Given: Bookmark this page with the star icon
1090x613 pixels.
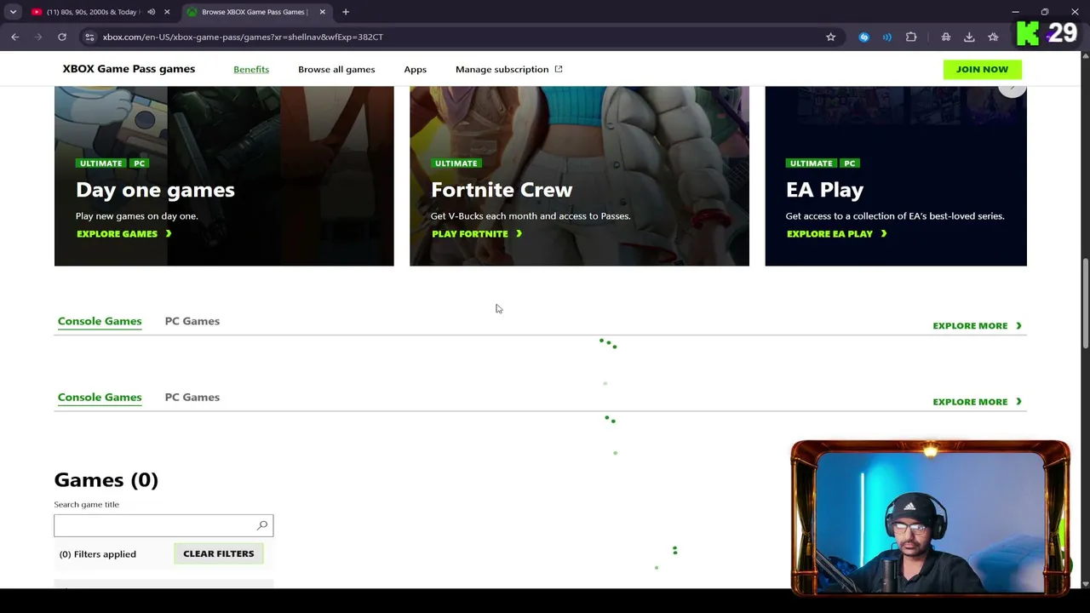Looking at the screenshot, I should click(x=830, y=37).
